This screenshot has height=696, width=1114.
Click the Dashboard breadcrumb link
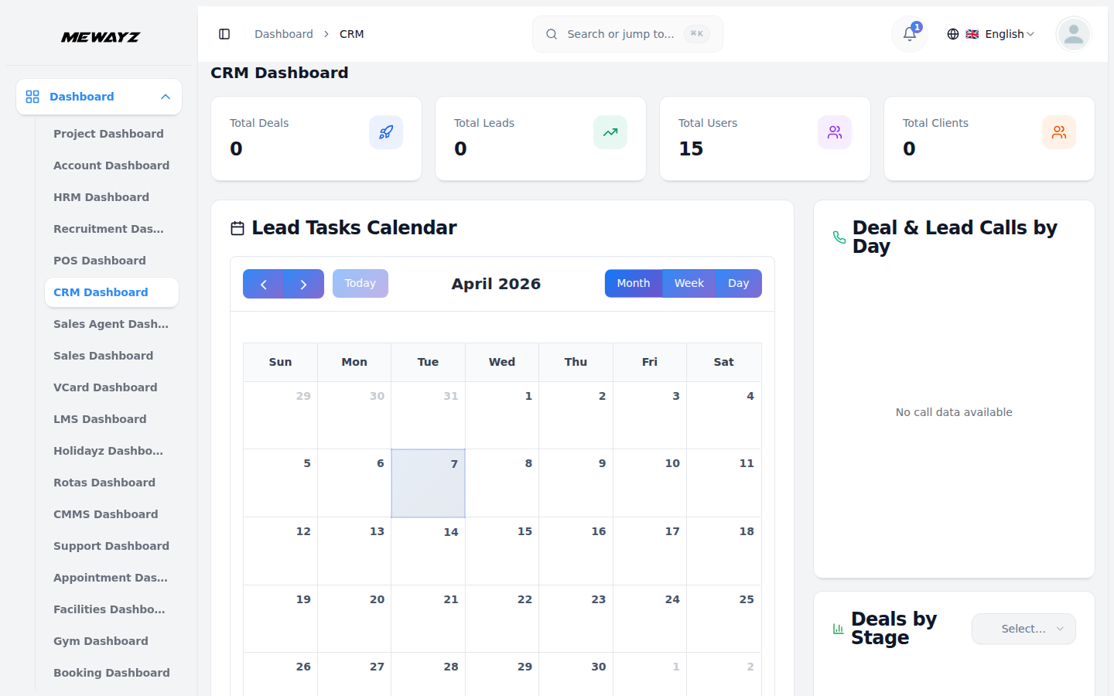pos(284,34)
